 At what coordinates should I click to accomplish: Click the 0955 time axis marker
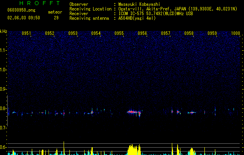119,33
